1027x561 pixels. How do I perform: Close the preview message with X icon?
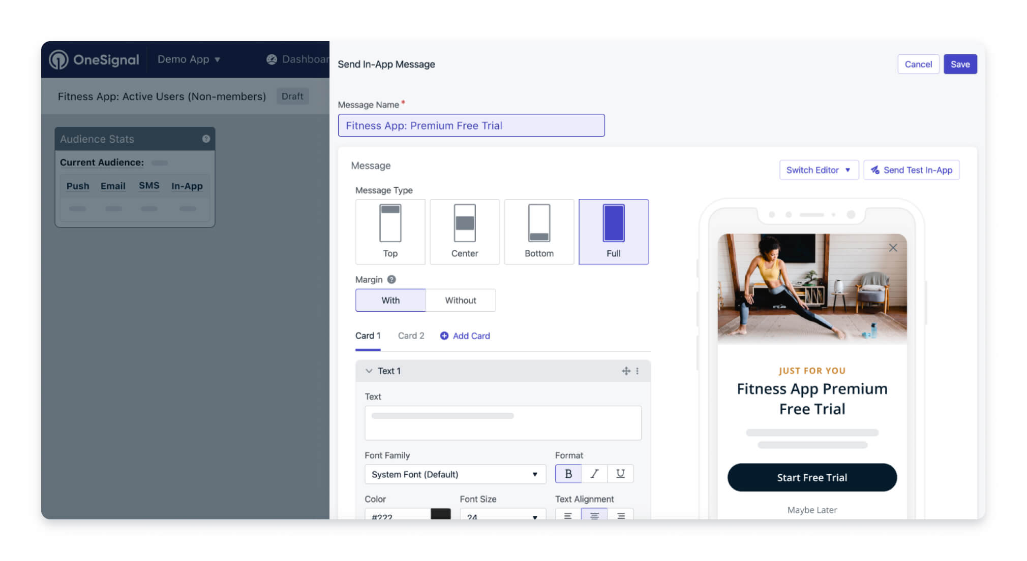point(893,248)
